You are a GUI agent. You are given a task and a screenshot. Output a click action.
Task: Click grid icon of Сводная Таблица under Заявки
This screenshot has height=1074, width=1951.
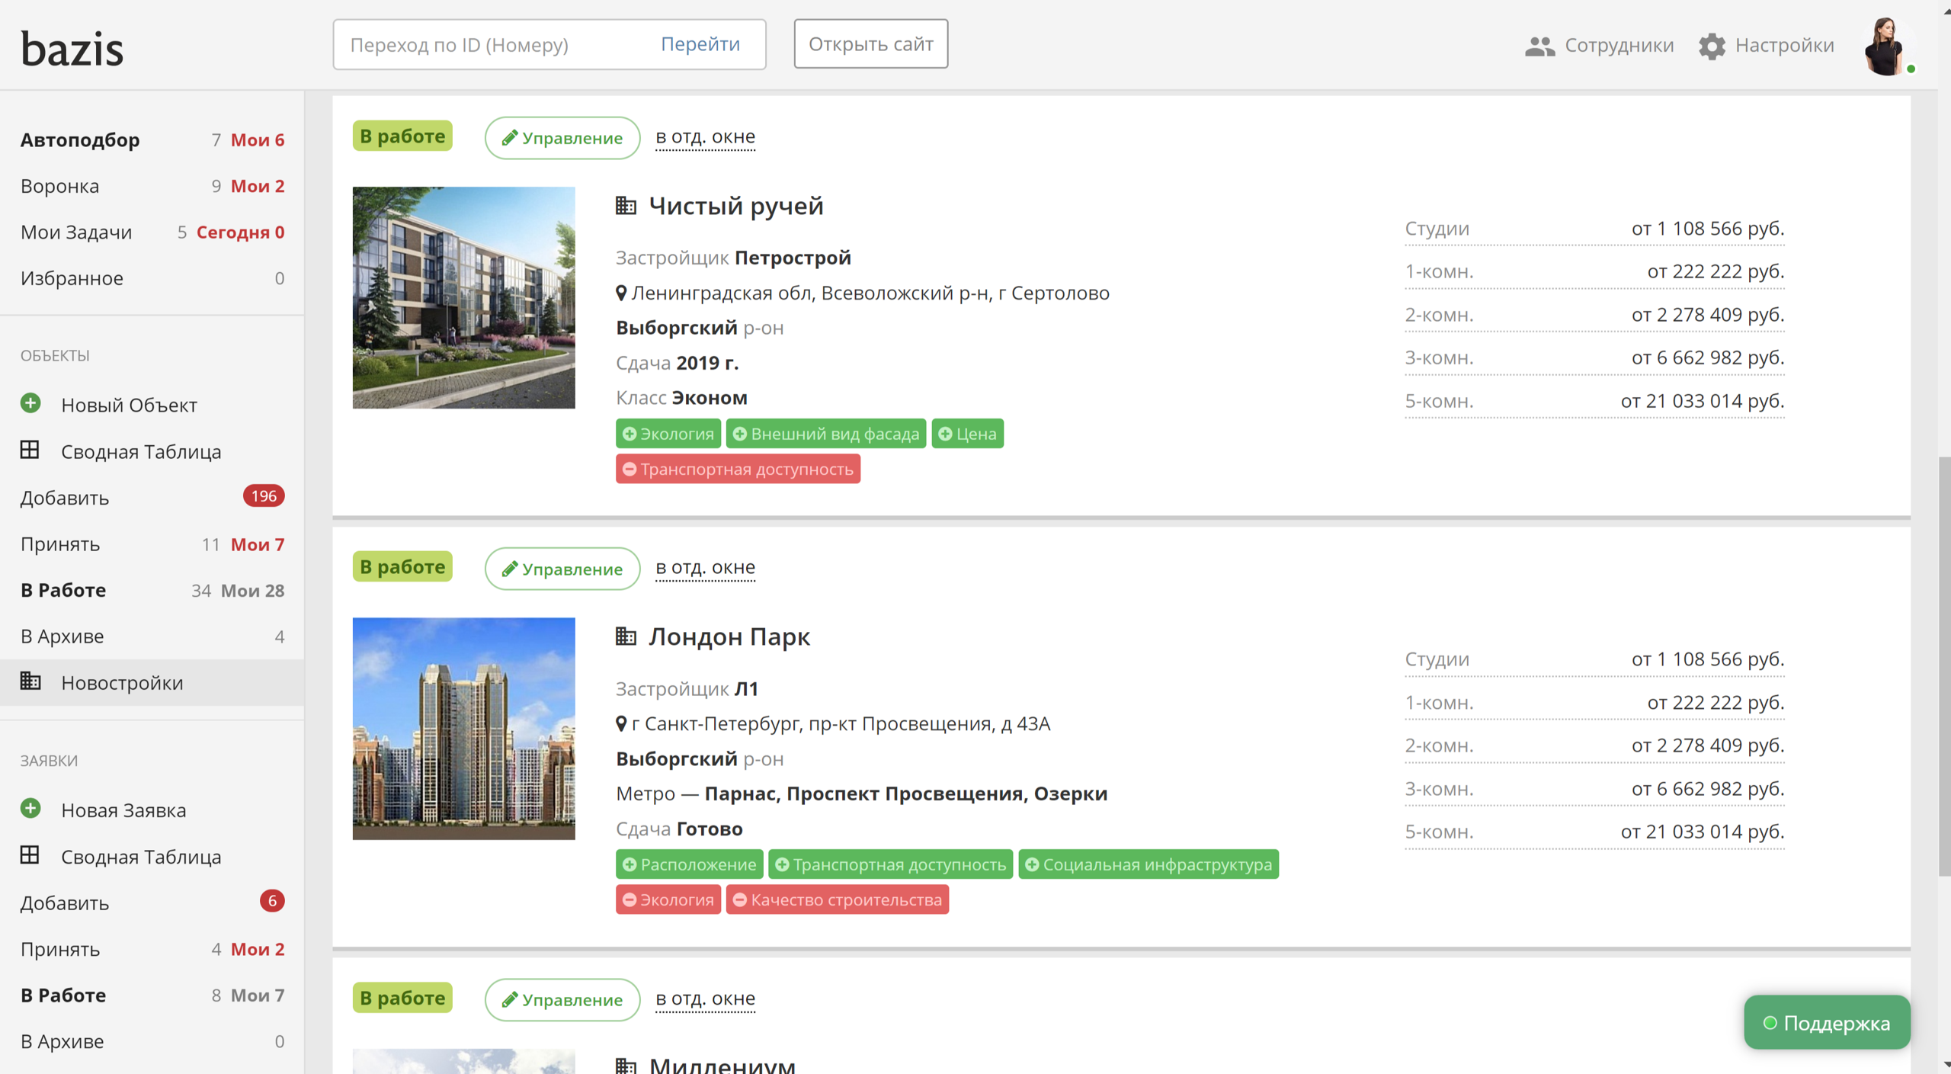point(30,854)
